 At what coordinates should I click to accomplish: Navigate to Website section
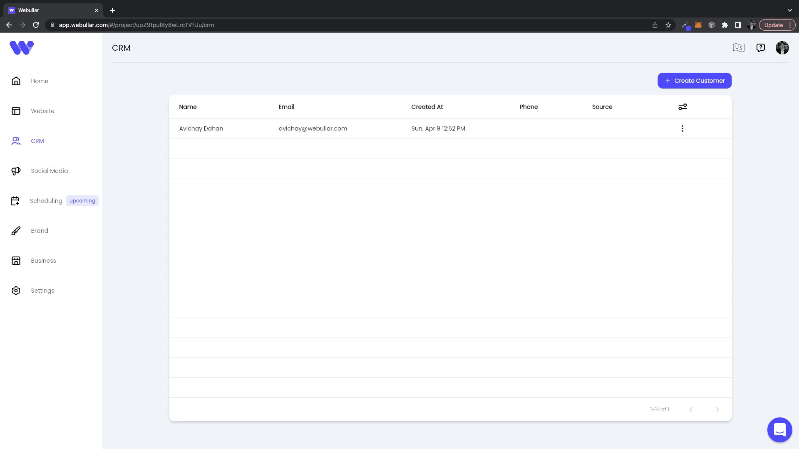[x=43, y=111]
